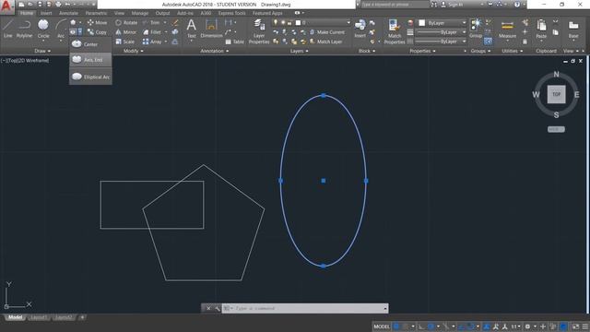Switch to the Model tab
Screen dimensions: 590x332
(15, 317)
